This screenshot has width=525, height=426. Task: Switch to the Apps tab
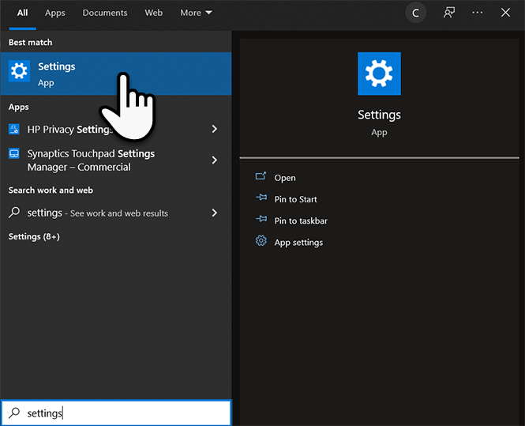55,13
